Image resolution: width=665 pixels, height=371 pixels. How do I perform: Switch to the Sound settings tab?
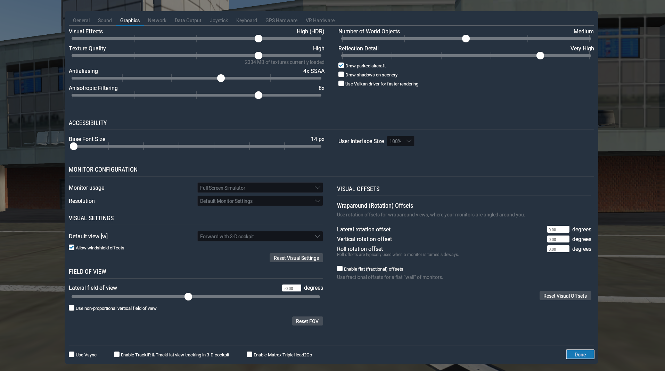tap(105, 20)
